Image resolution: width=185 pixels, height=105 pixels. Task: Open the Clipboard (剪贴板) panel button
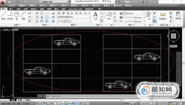coord(178,15)
